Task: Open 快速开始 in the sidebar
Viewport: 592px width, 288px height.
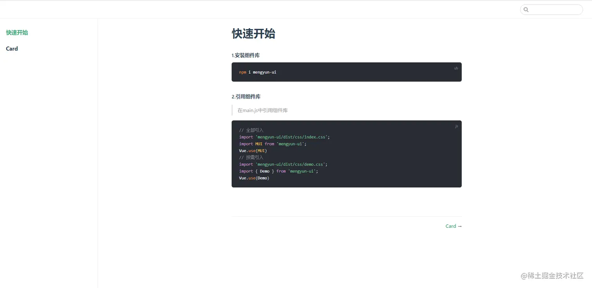Action: [17, 32]
